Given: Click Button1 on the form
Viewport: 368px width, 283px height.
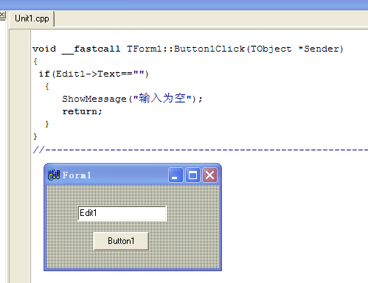Looking at the screenshot, I should click(x=121, y=241).
